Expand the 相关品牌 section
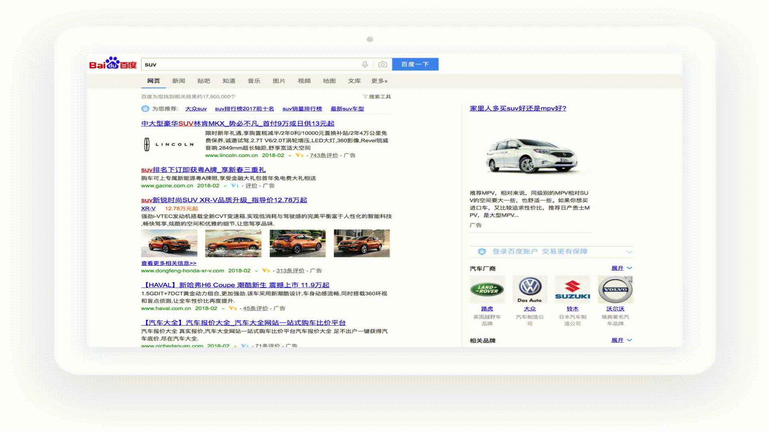Image resolution: width=769 pixels, height=433 pixels. click(x=621, y=340)
